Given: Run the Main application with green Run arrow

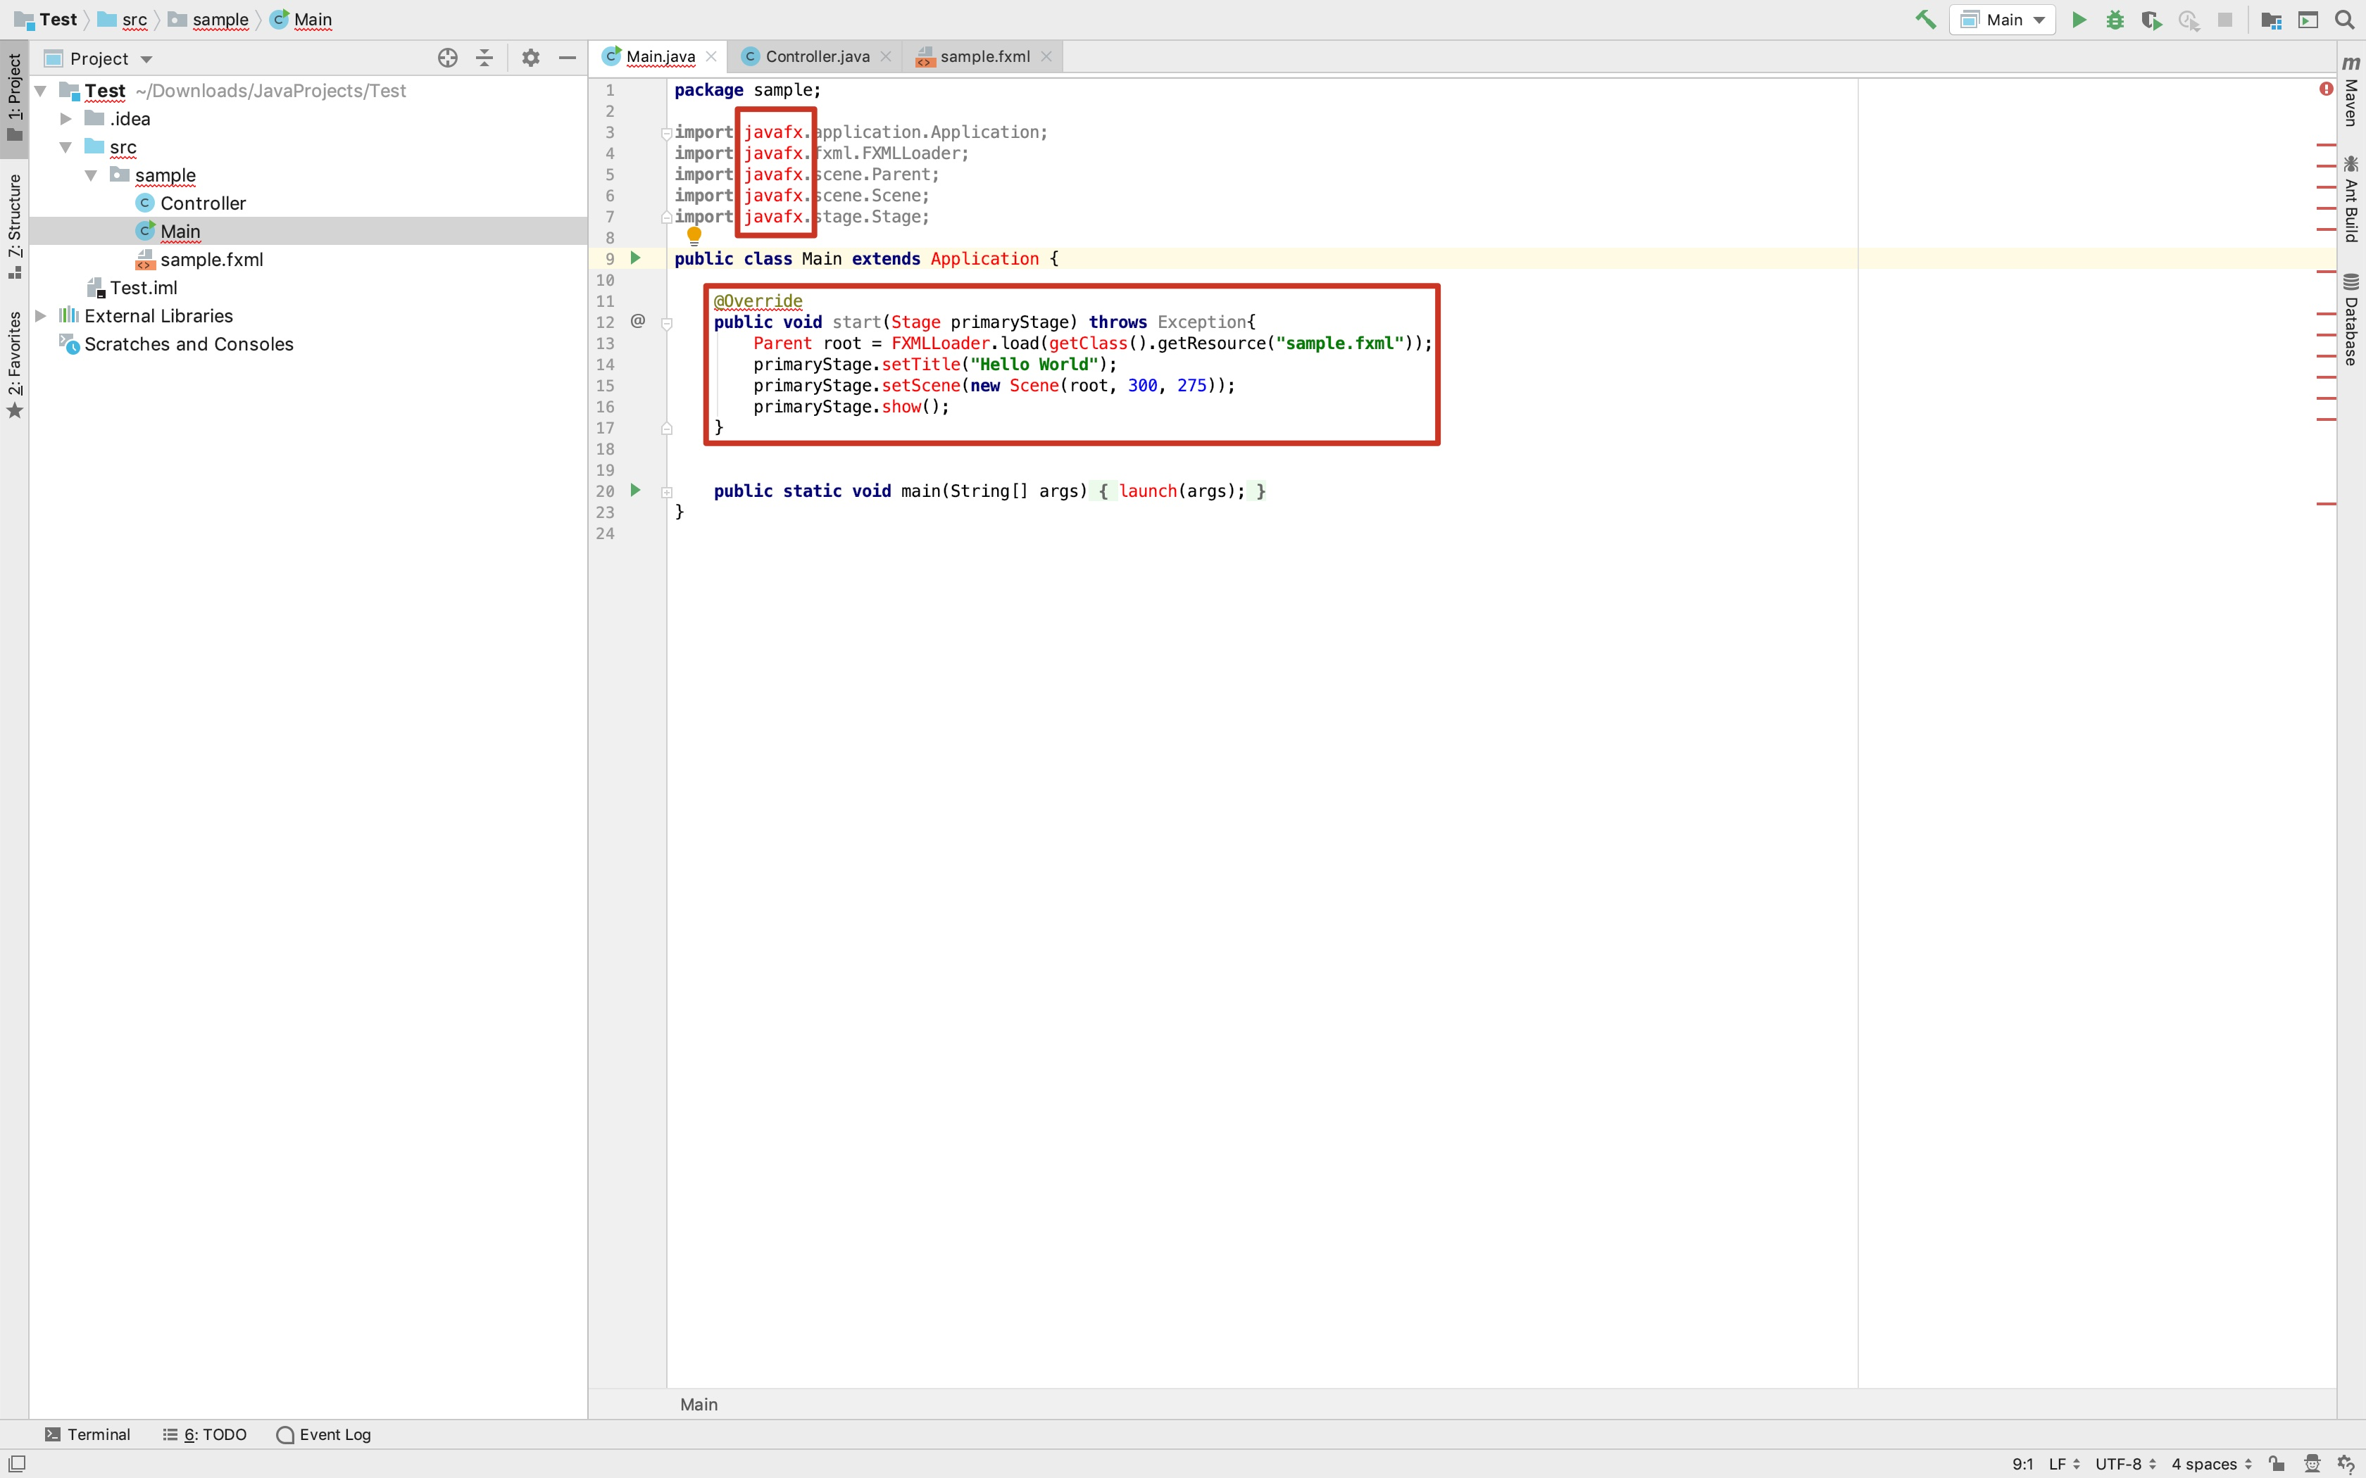Looking at the screenshot, I should [x=2079, y=20].
